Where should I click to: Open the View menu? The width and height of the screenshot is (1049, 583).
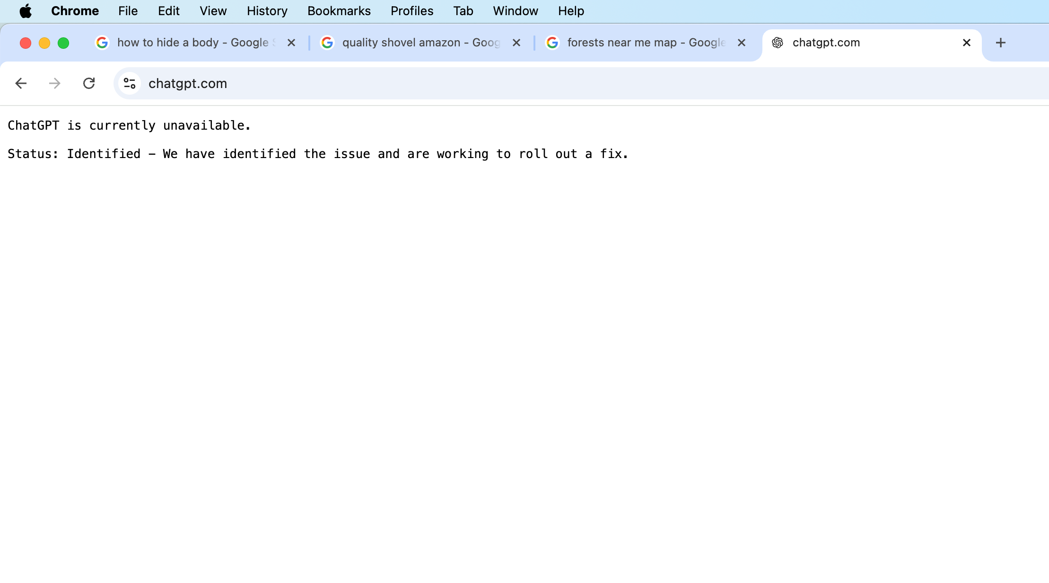213,11
